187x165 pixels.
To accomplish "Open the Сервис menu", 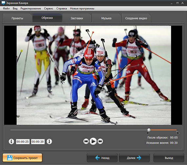I will point(49,9).
